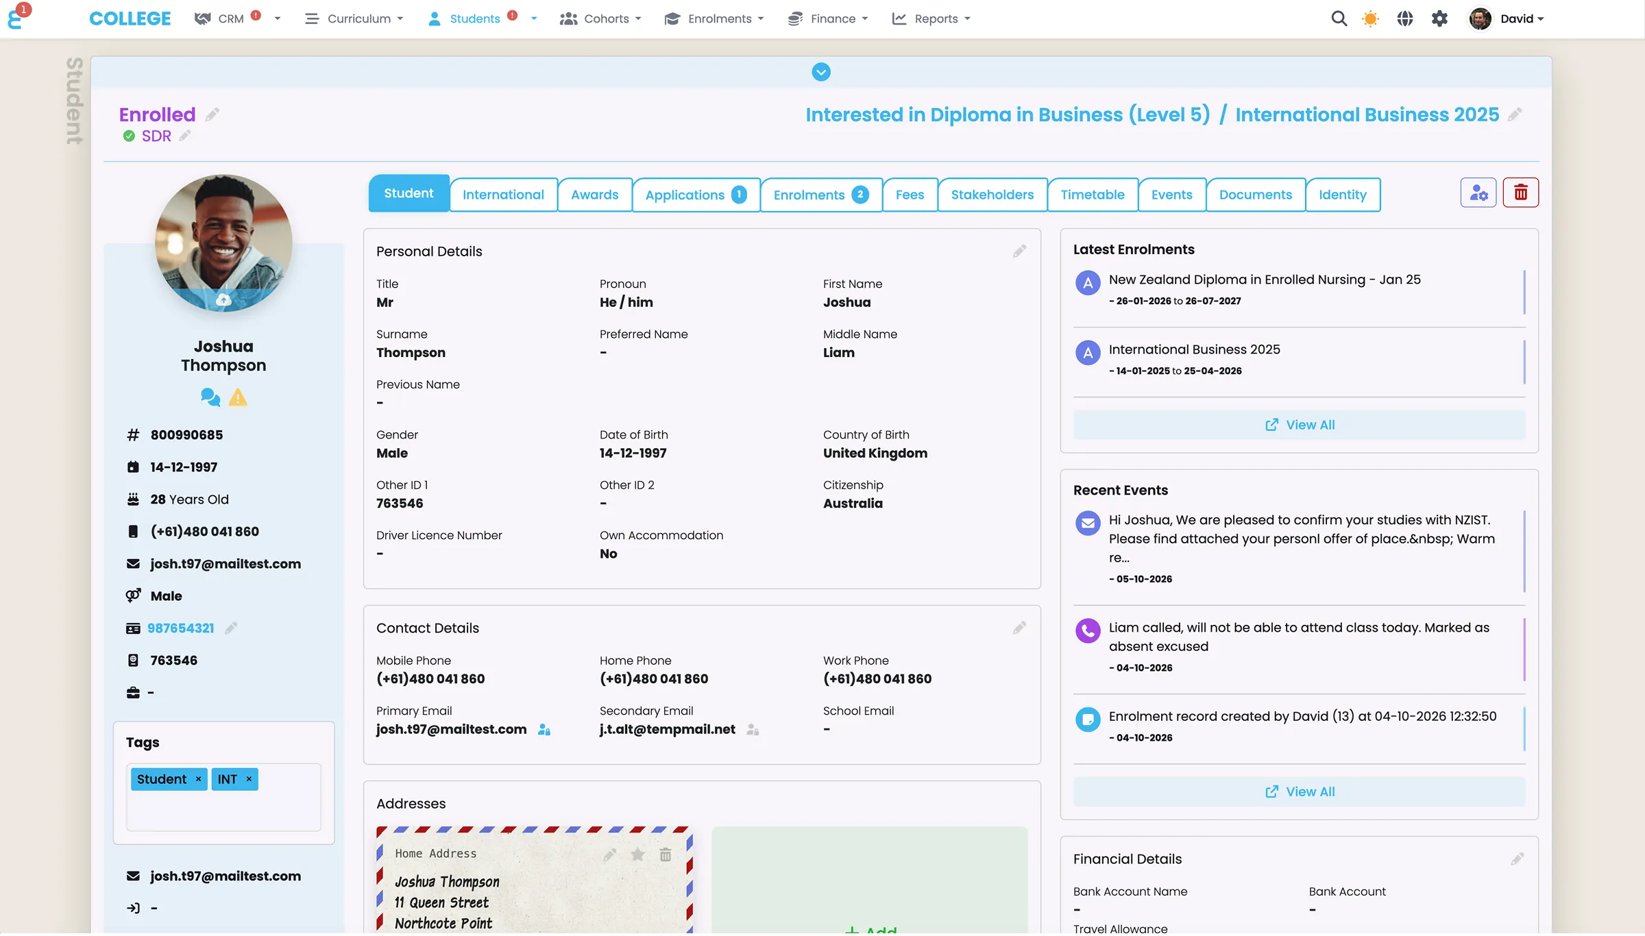Edit the Enrolled status pencil
The width and height of the screenshot is (1645, 936).
[x=212, y=114]
